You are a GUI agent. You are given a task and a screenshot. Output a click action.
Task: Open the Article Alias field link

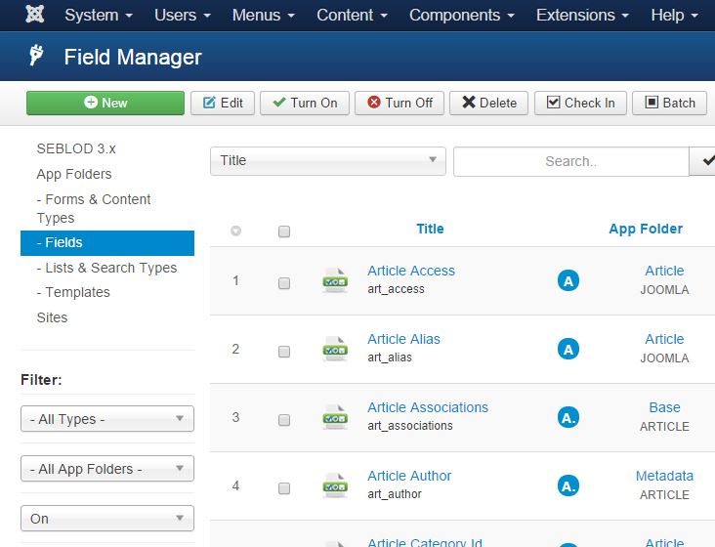tap(404, 339)
